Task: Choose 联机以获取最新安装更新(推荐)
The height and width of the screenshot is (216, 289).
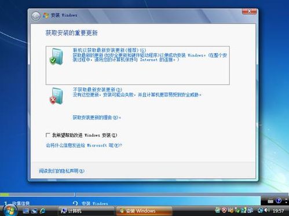Action: point(137,65)
